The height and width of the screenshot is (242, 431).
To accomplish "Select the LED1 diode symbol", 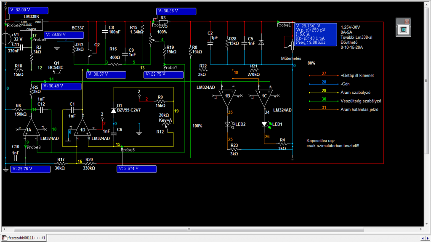I will point(265,125).
